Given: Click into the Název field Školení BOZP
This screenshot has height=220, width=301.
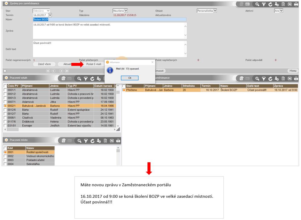Looking at the screenshot, I should click(110, 19).
